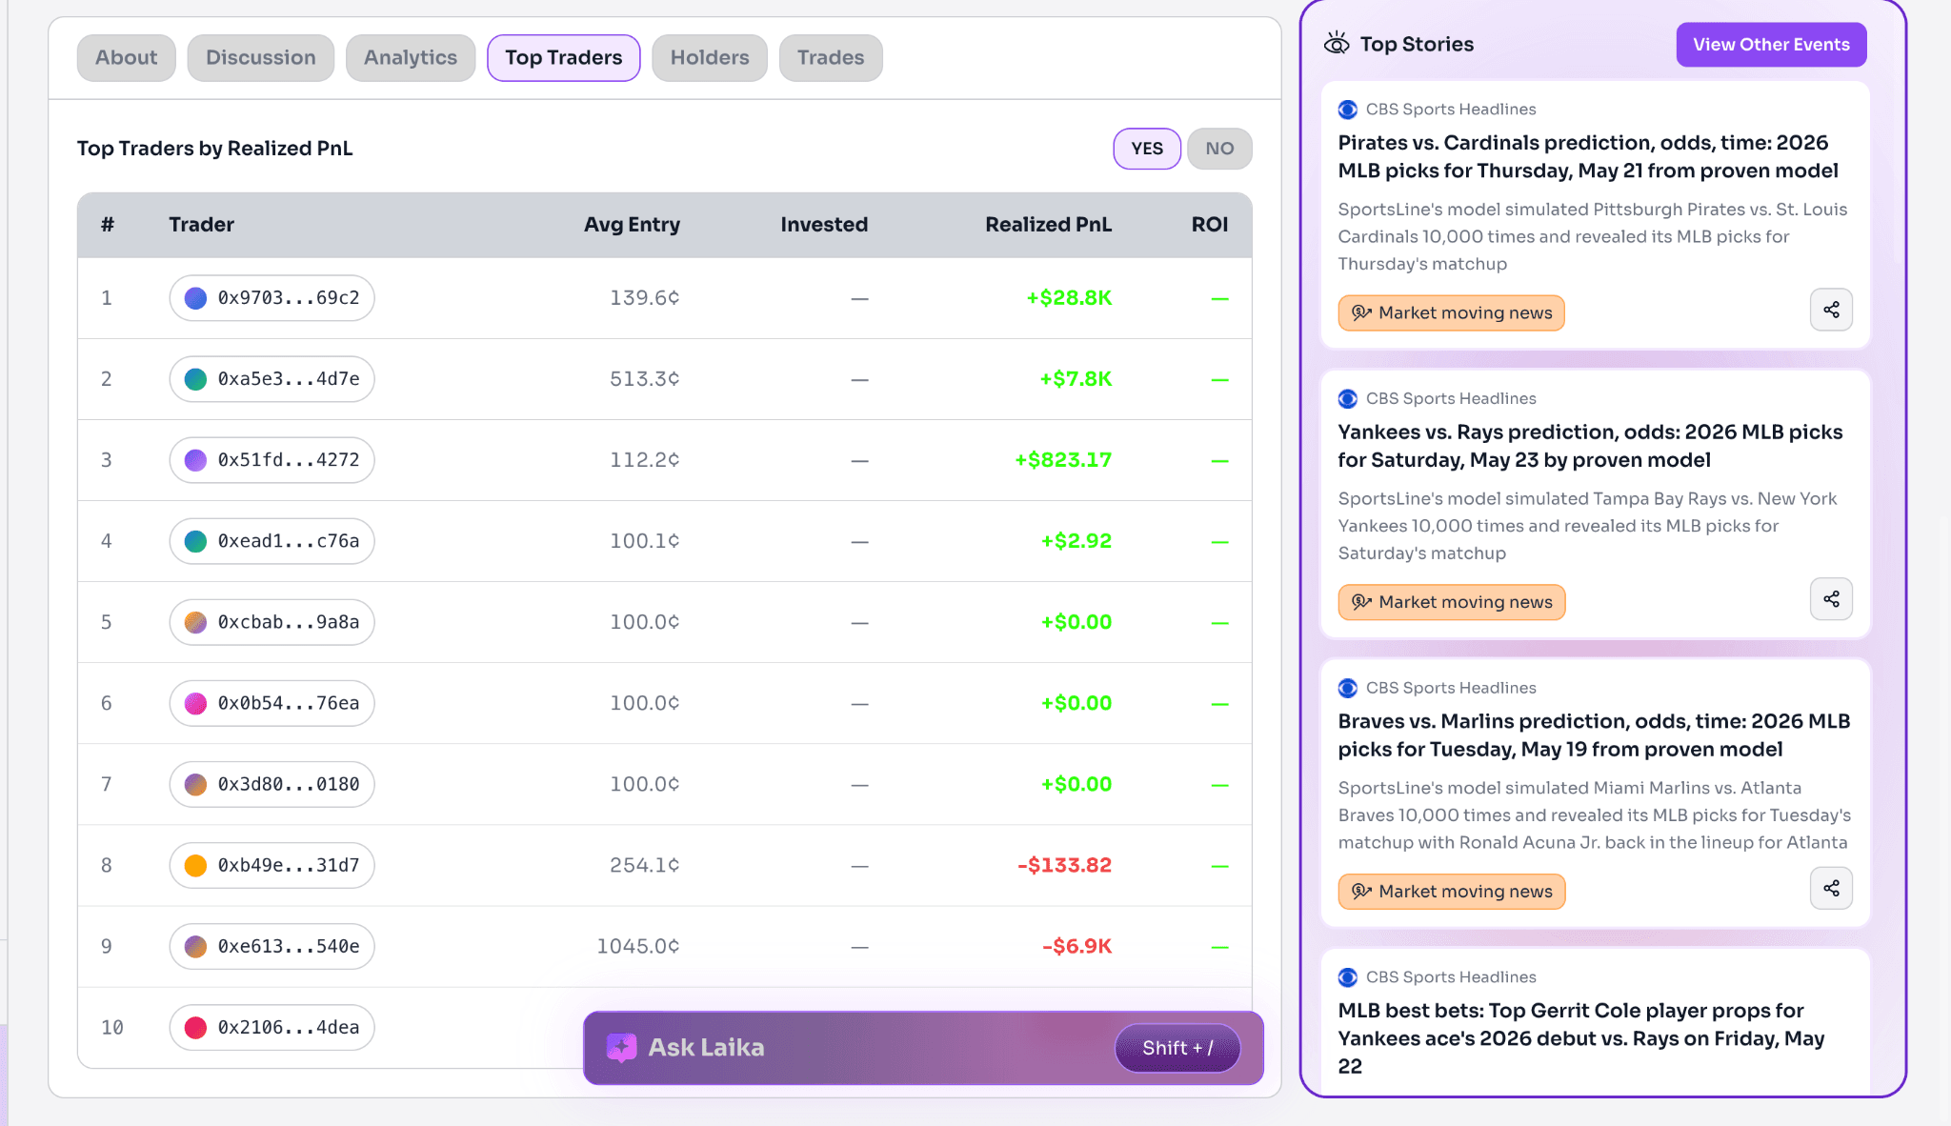Click avatar of trader 0xa5e3...4d7e
This screenshot has height=1126, width=1951.
[195, 379]
